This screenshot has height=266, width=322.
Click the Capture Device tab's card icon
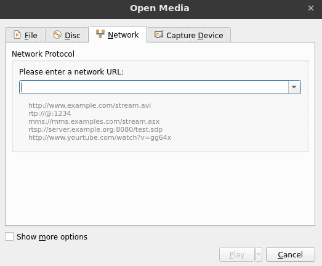click(x=159, y=34)
